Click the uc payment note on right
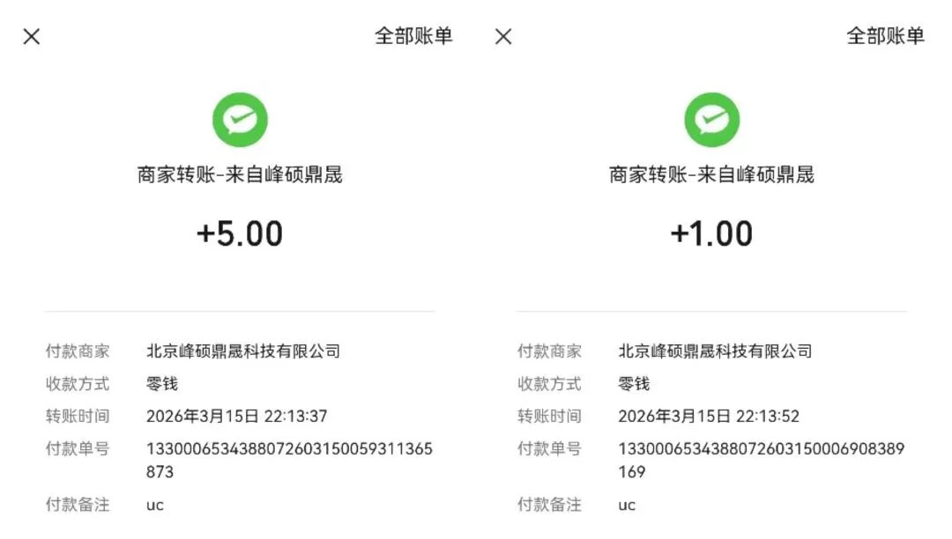 [627, 505]
